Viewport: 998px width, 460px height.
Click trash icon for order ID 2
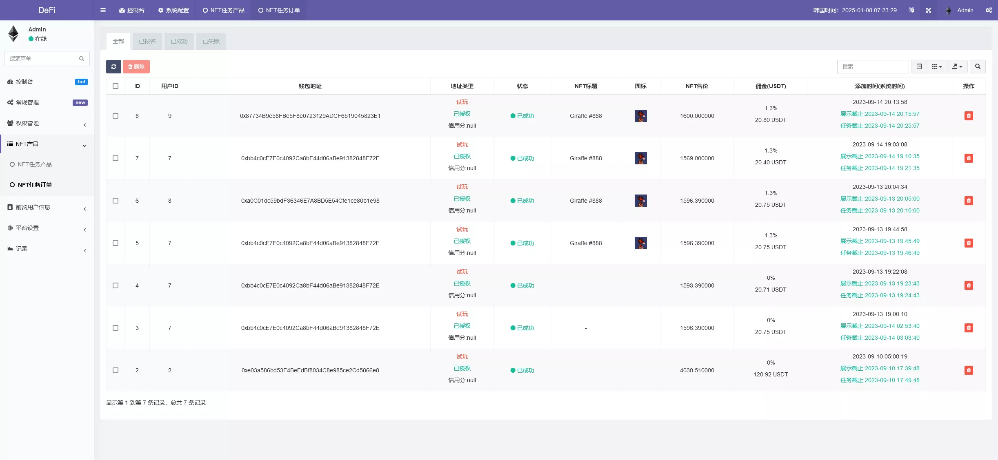[x=968, y=370]
